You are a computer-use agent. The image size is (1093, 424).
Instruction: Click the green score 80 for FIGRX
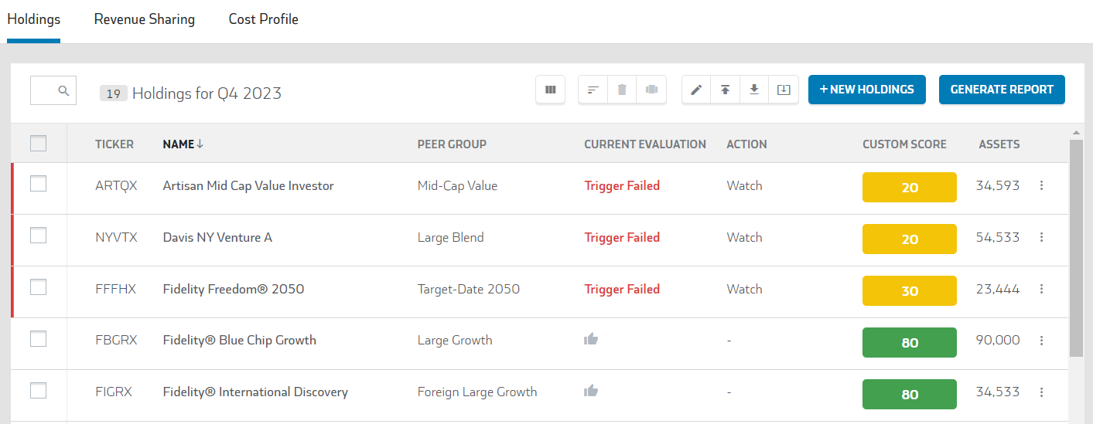click(910, 395)
